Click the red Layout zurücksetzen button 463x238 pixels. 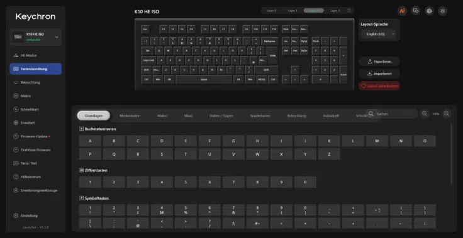379,86
